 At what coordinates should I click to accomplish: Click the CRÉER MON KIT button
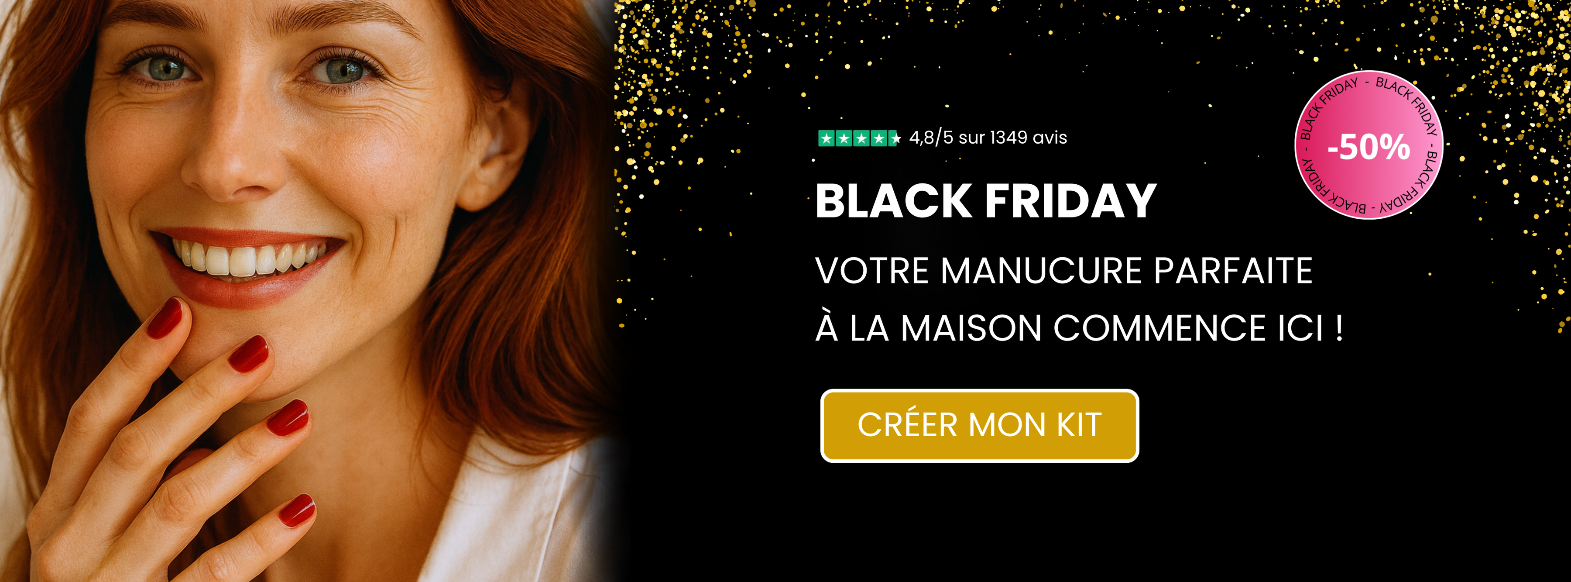click(x=979, y=425)
